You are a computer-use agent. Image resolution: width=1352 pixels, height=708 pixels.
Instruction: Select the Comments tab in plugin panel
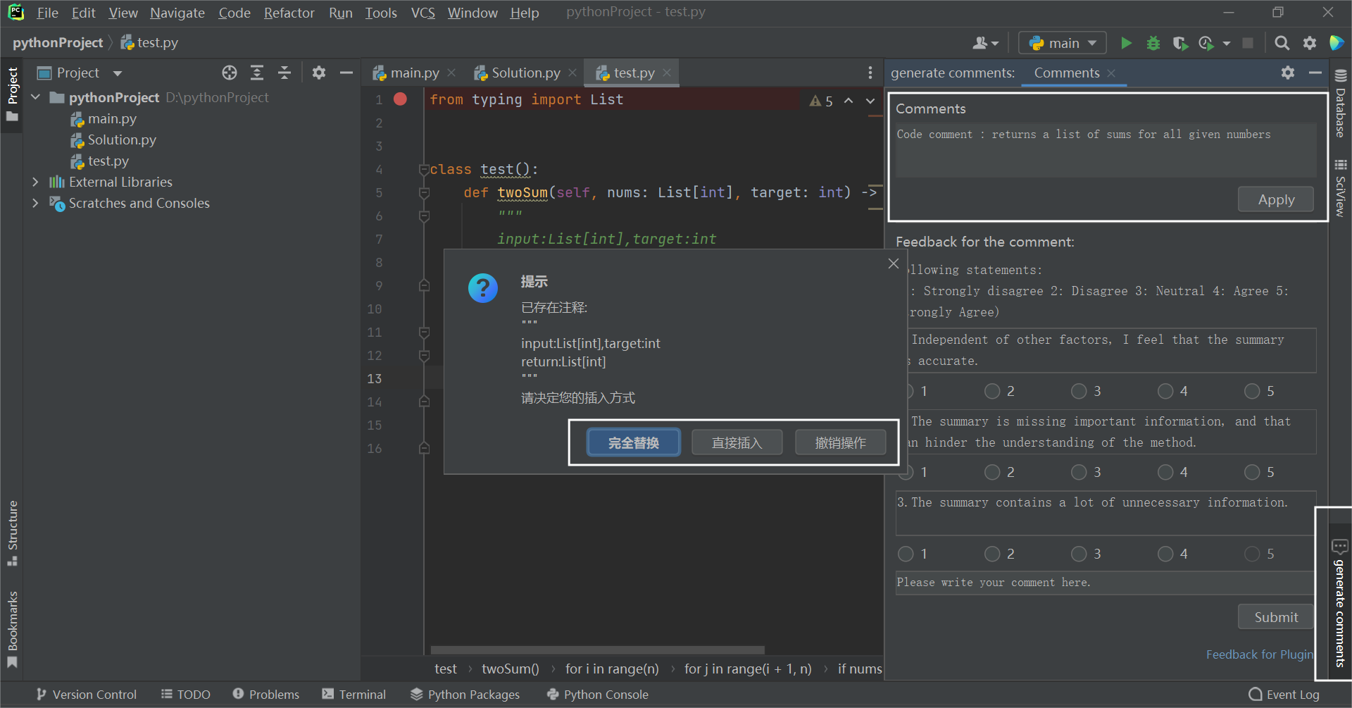[x=1066, y=73]
